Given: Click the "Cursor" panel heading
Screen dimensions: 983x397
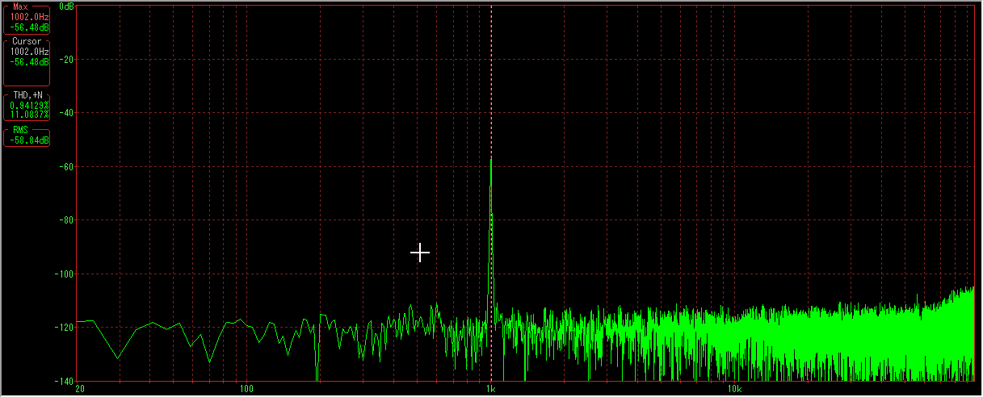Looking at the screenshot, I should click(26, 41).
